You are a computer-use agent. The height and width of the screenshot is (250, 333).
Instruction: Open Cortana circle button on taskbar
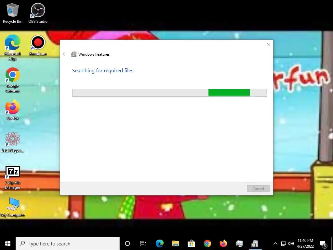click(127, 243)
